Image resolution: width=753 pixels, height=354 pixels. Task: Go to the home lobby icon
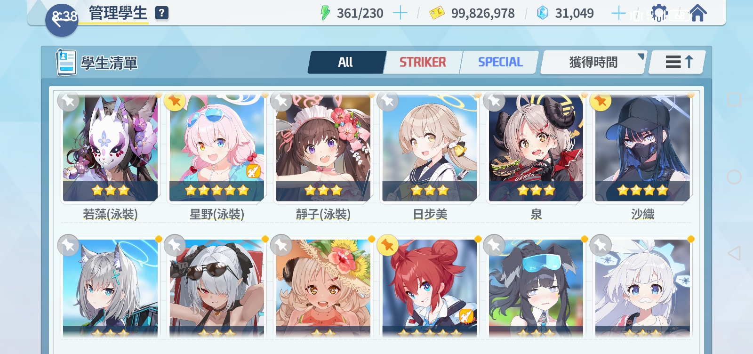click(x=698, y=13)
